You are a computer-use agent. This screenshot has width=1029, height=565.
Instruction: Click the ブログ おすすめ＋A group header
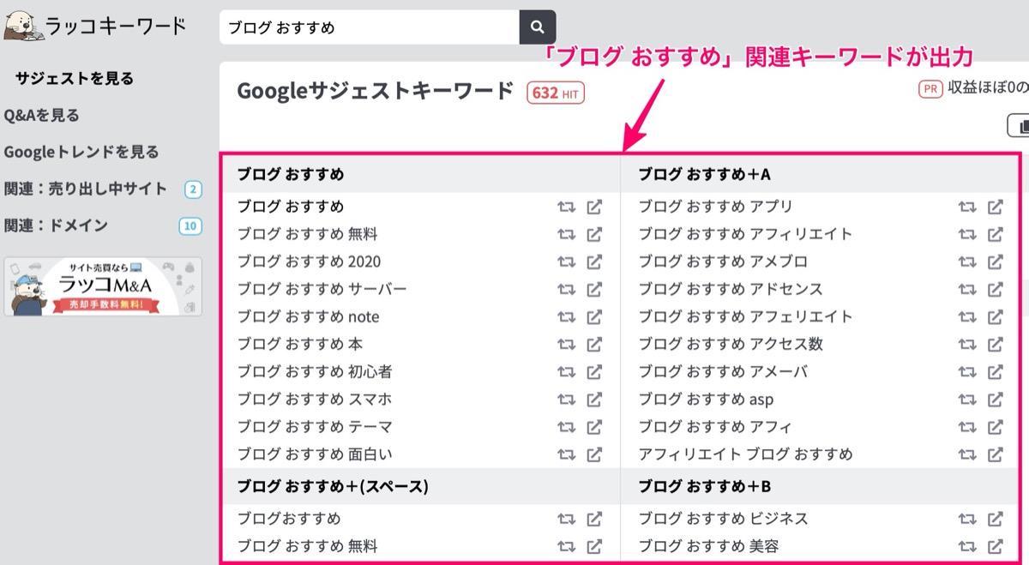(x=705, y=174)
